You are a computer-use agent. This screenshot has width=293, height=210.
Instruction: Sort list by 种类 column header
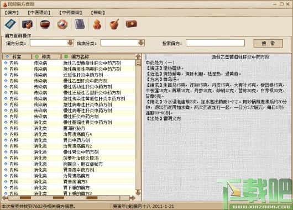pyautogui.click(x=46, y=56)
